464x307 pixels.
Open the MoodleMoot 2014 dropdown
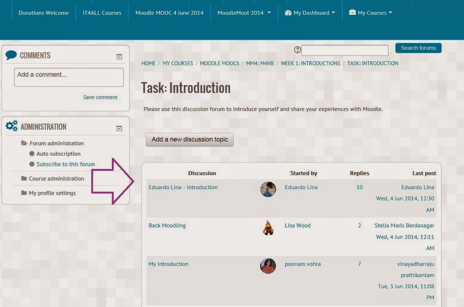click(x=244, y=12)
